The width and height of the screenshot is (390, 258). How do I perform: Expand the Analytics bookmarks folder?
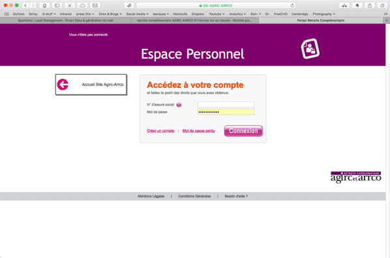click(237, 14)
